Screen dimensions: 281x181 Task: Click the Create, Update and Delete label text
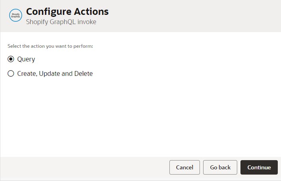55,73
